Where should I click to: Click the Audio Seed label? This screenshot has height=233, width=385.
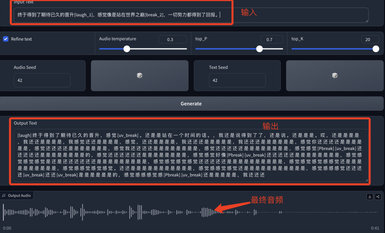pos(25,67)
